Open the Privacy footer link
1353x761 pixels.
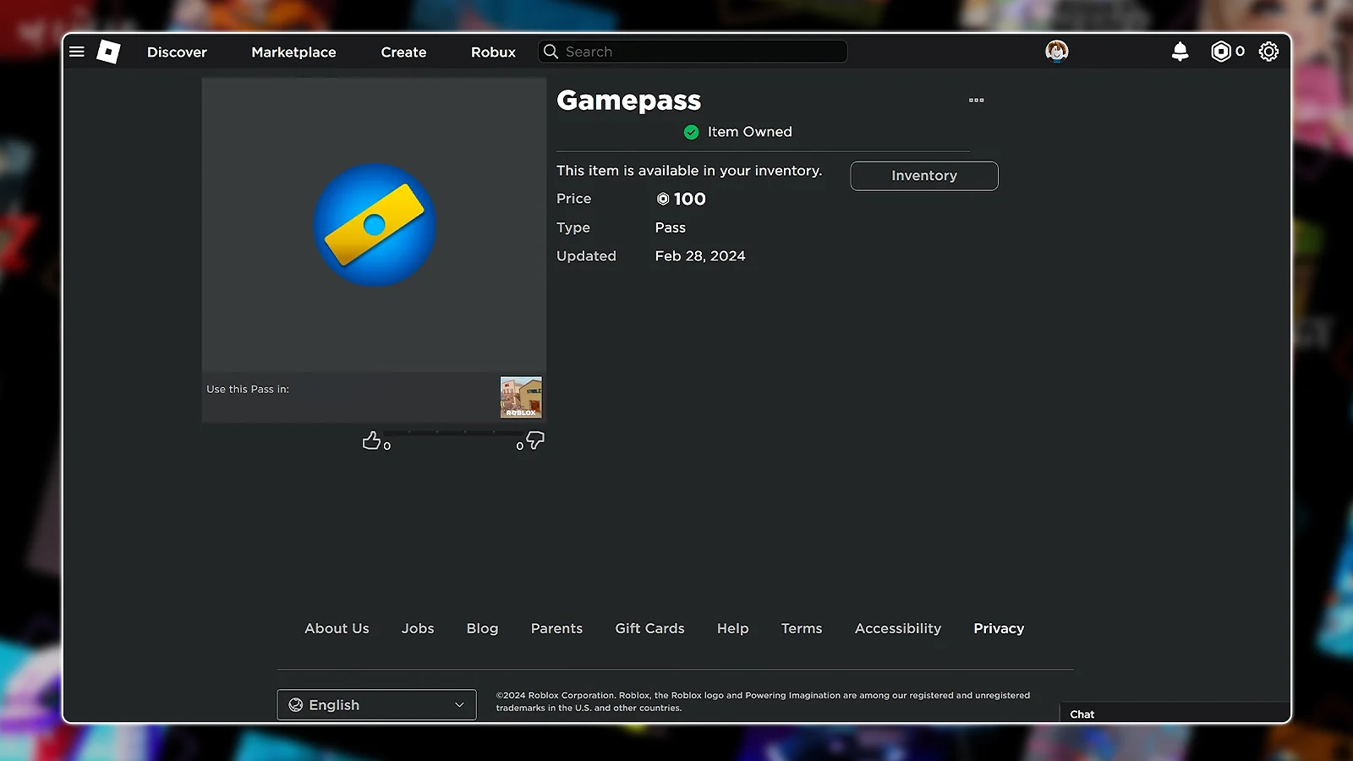coord(999,628)
